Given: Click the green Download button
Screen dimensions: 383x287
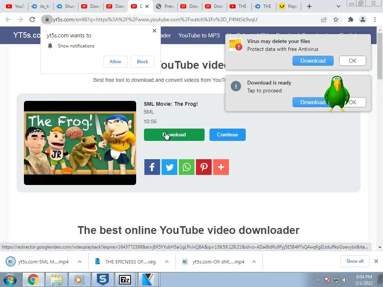Looking at the screenshot, I should (174, 135).
